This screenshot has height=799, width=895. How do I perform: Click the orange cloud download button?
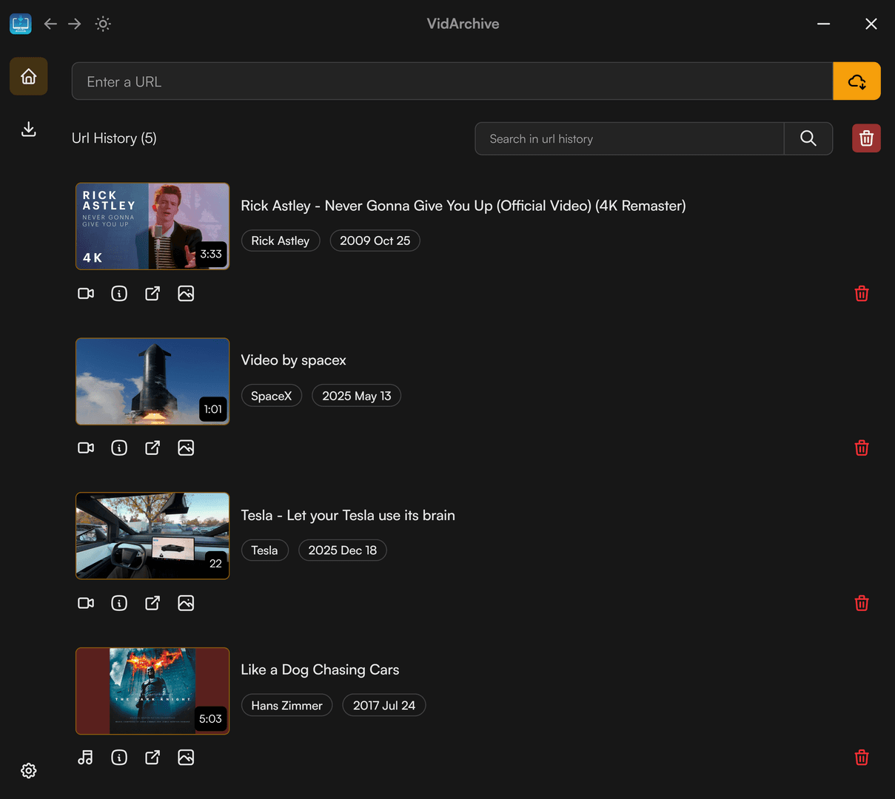click(x=857, y=81)
